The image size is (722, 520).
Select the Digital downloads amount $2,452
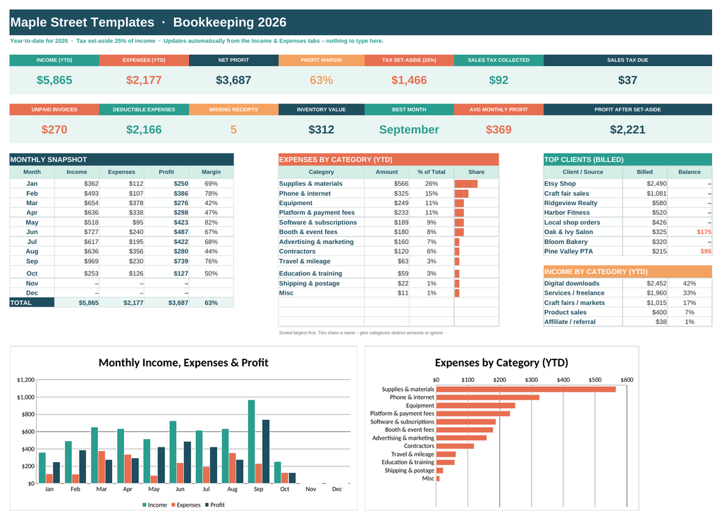coord(644,283)
